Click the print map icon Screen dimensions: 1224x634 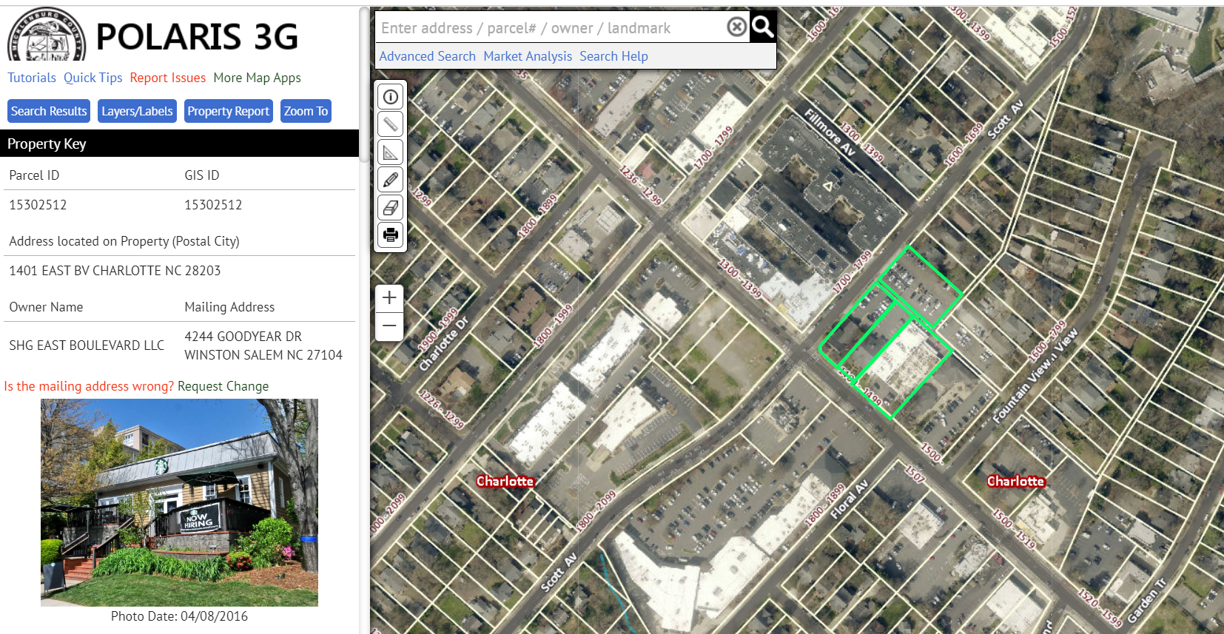pos(391,235)
